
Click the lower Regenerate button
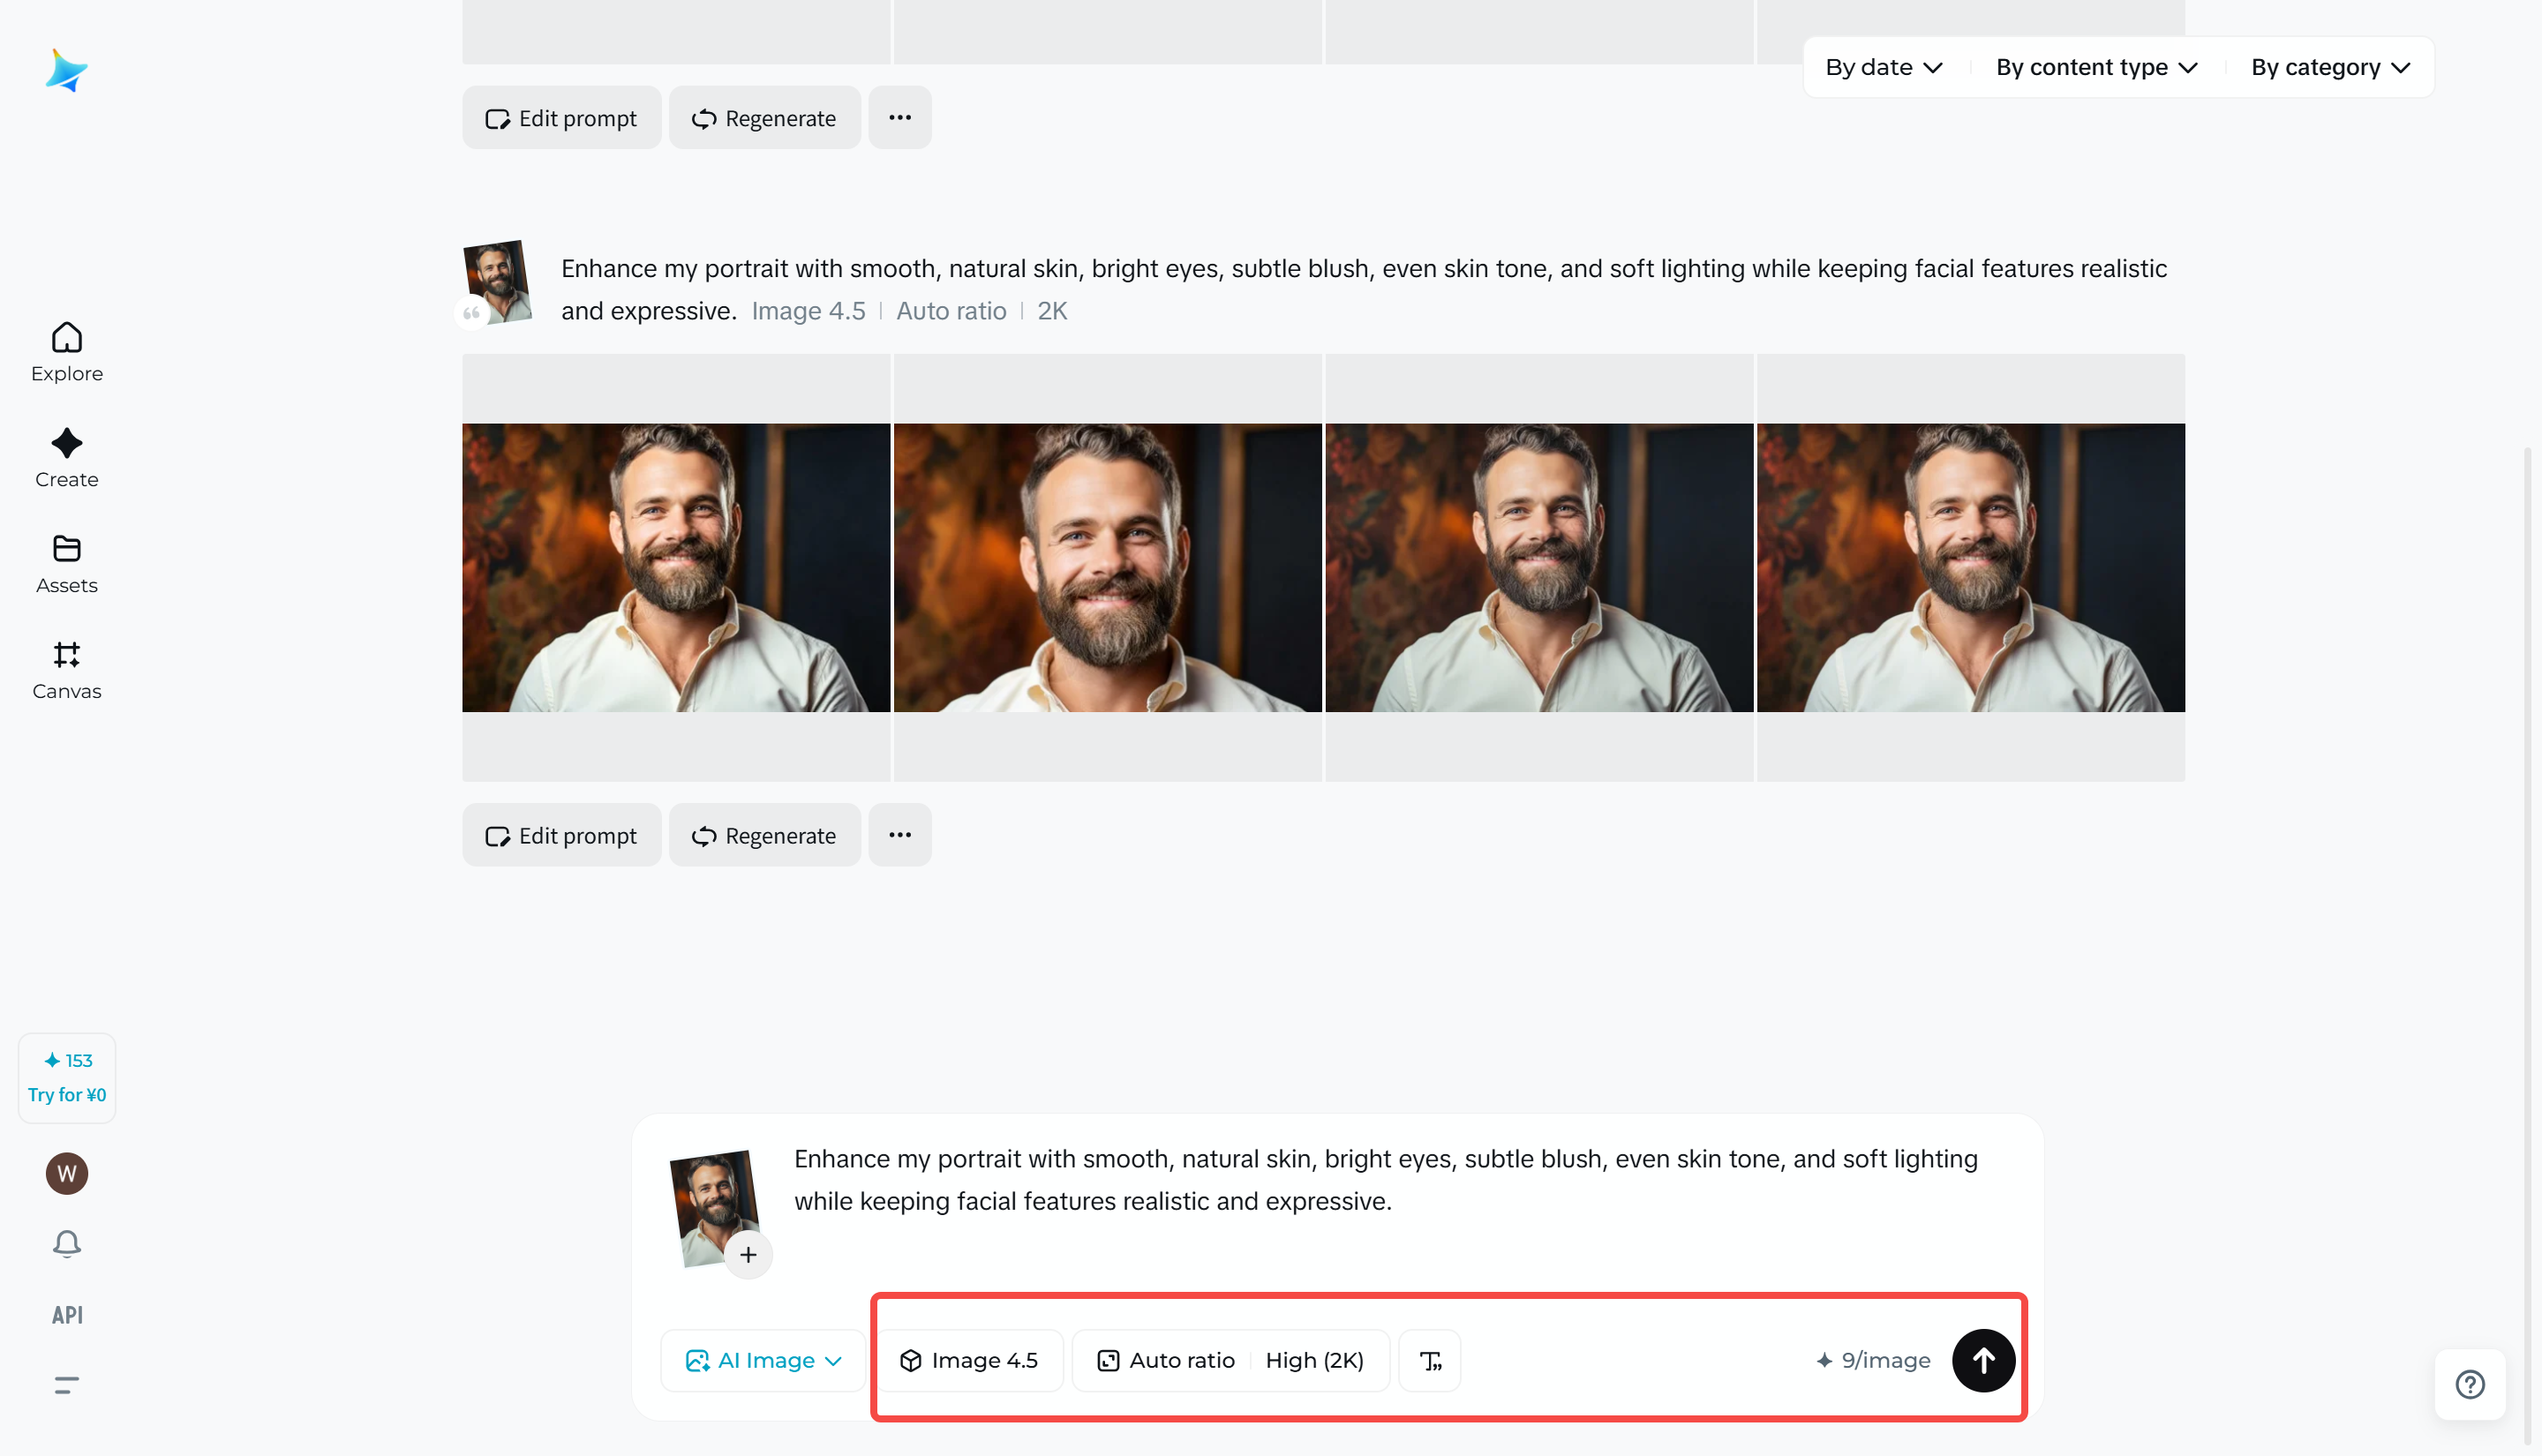point(764,835)
